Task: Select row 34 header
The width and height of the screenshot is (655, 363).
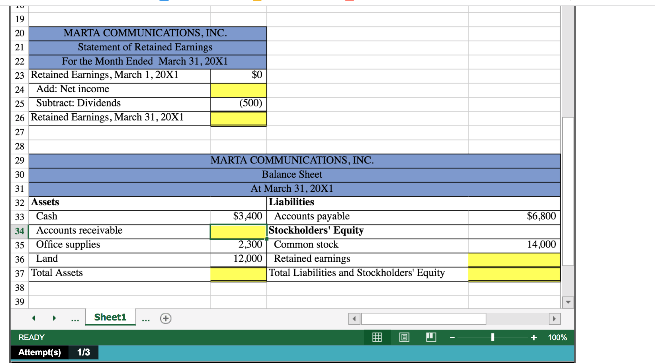Action: point(20,231)
